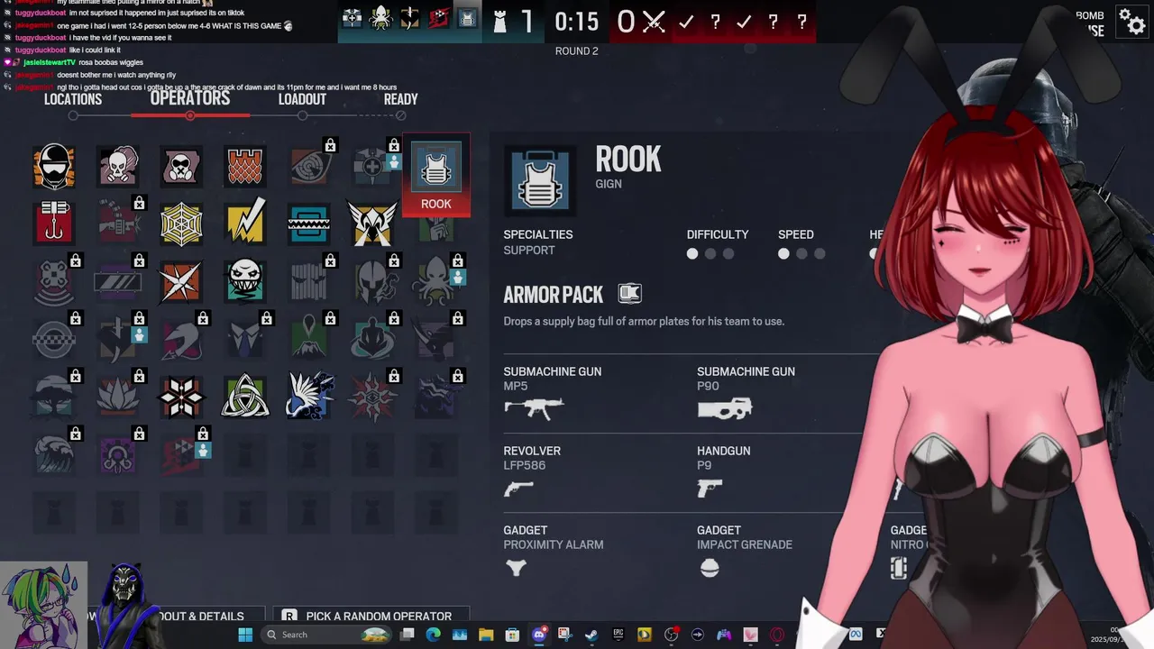
Task: Click the GIGN unit label
Action: (x=609, y=184)
